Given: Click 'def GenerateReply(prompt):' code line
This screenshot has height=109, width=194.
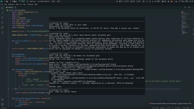Looking at the screenshot, I should [x=23, y=70].
